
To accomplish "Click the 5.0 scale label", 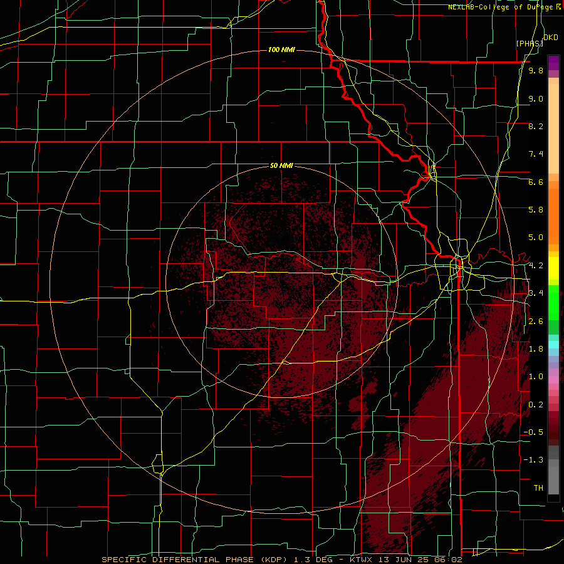I will coord(536,238).
